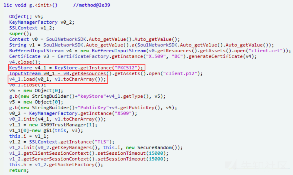The width and height of the screenshot is (293, 175).
Task: Click the "X.509" string in CertificateFactory call
Action: point(156,56)
